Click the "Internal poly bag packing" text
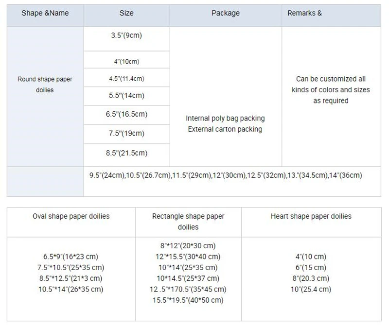This screenshot has width=389, height=327. pyautogui.click(x=225, y=119)
